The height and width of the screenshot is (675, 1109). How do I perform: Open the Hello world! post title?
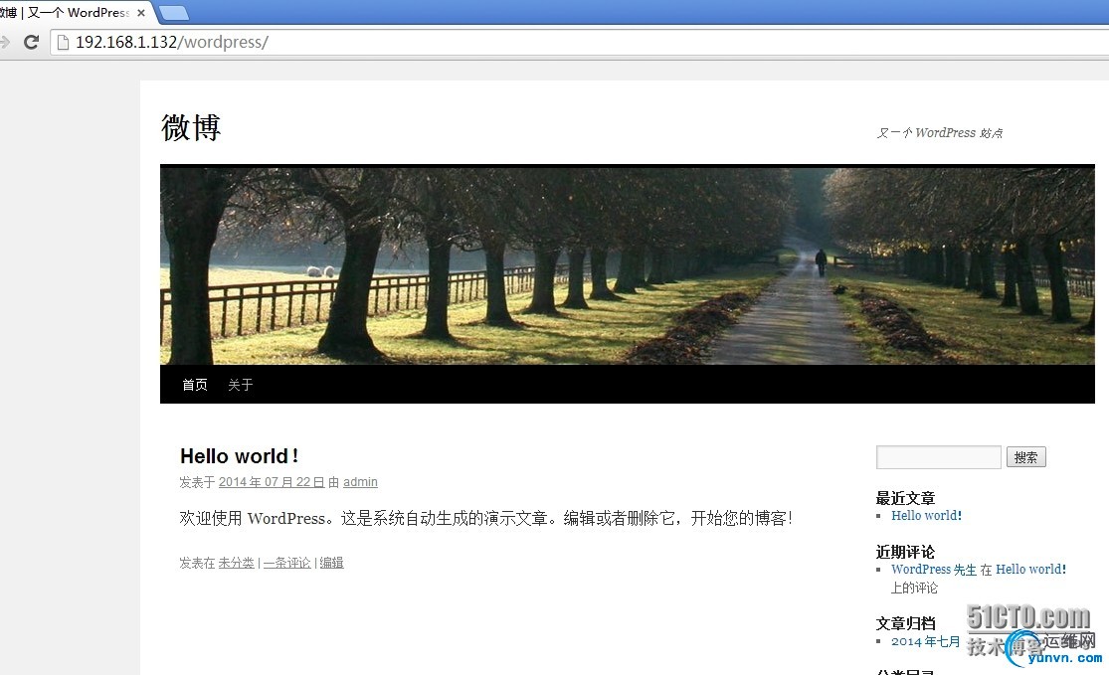pos(239,456)
